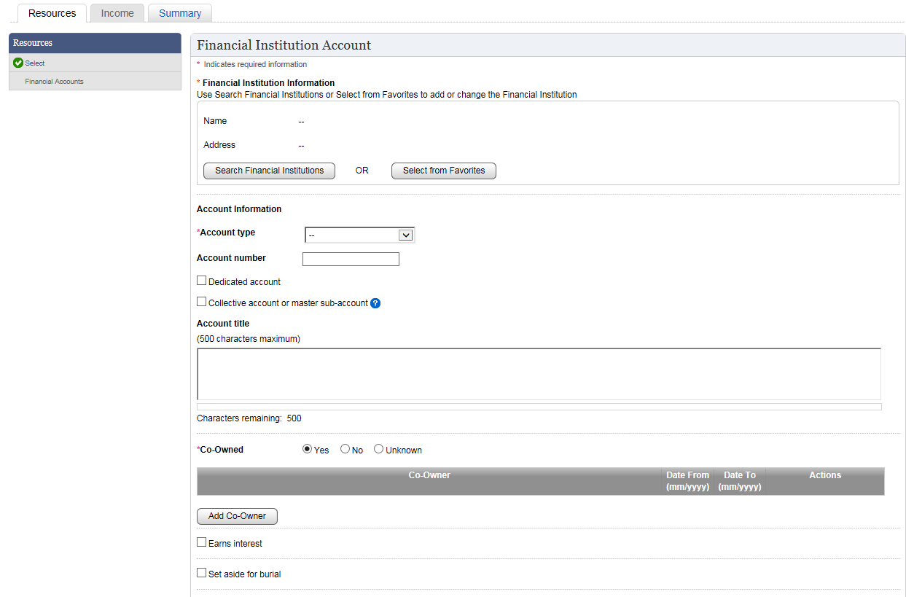Focus the Account number field
This screenshot has height=597, width=906.
[x=351, y=259]
